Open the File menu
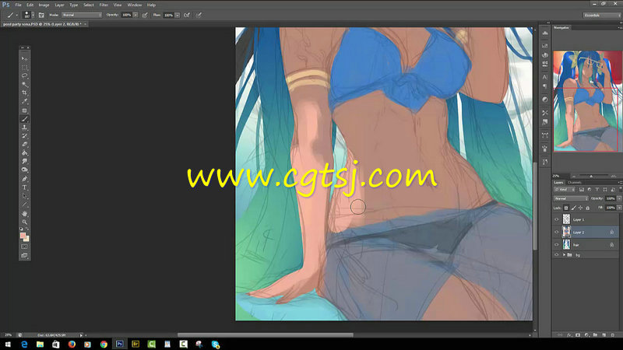The image size is (623, 350). (x=18, y=5)
